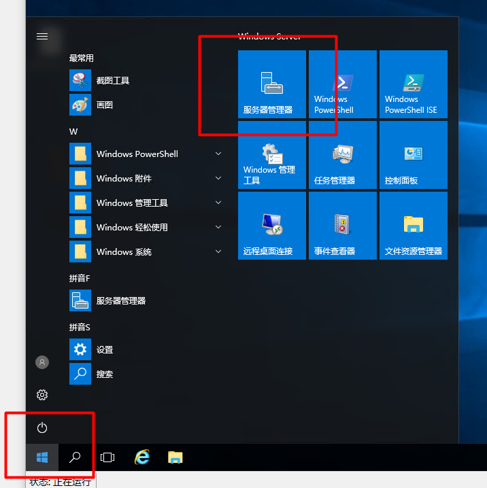The height and width of the screenshot is (488, 487).
Task: Click the Windows Server tile group title
Action: click(269, 37)
